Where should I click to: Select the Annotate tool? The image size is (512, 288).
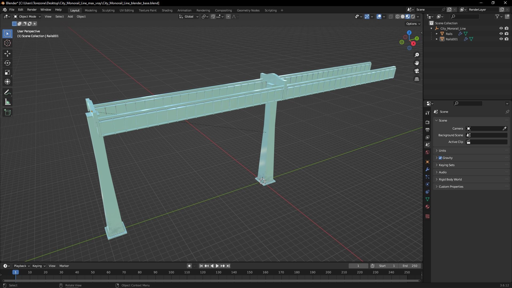[7, 93]
